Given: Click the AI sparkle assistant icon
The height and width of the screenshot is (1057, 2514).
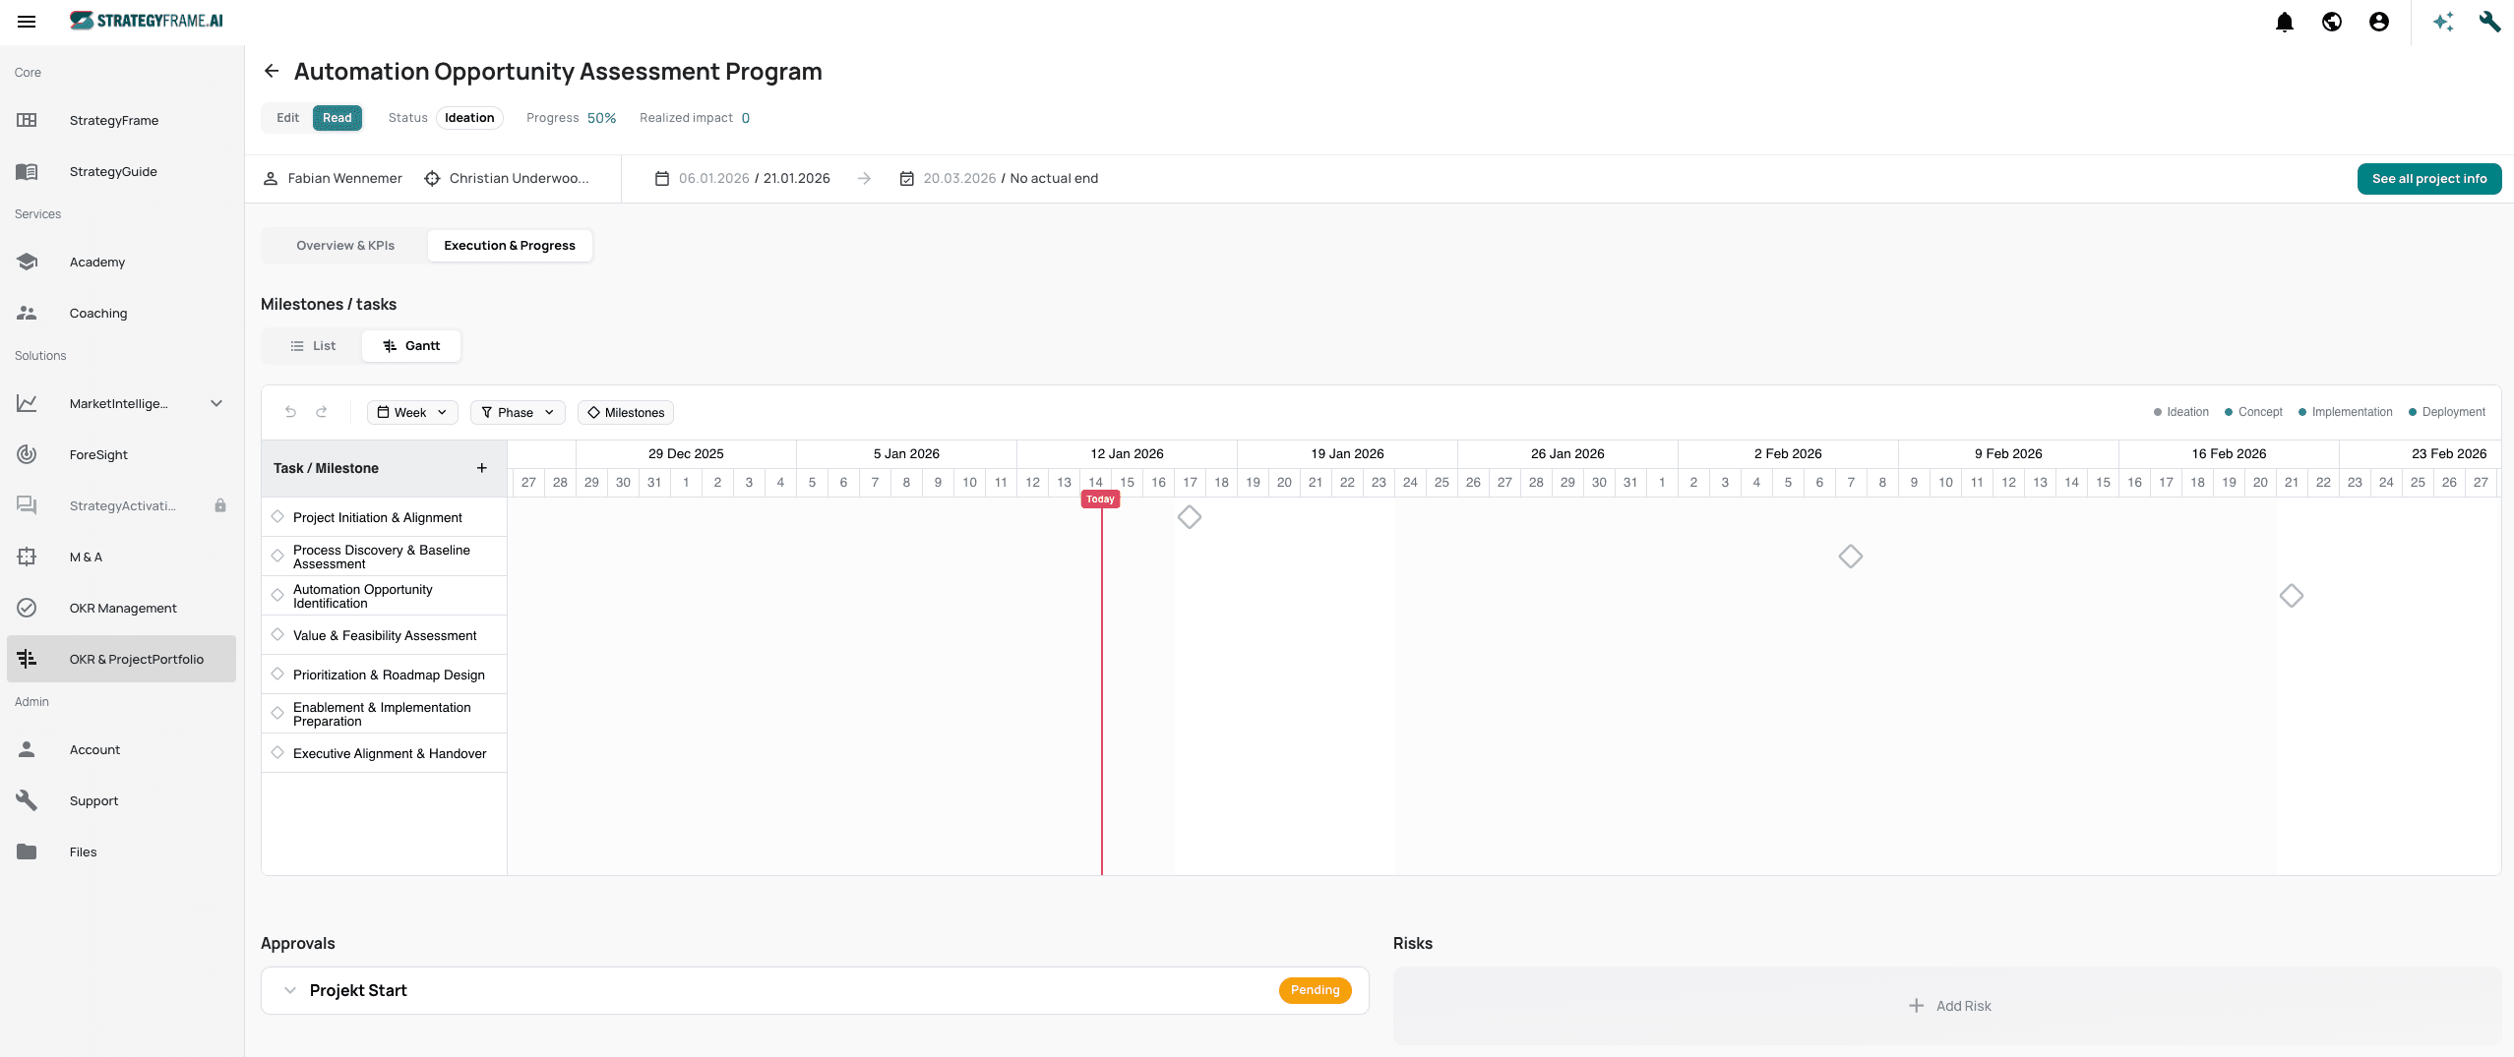Looking at the screenshot, I should point(2442,22).
